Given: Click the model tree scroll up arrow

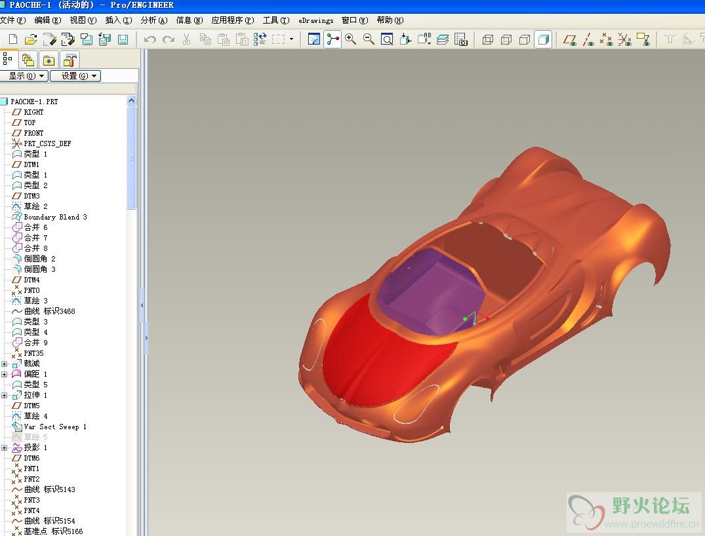Looking at the screenshot, I should pos(131,101).
